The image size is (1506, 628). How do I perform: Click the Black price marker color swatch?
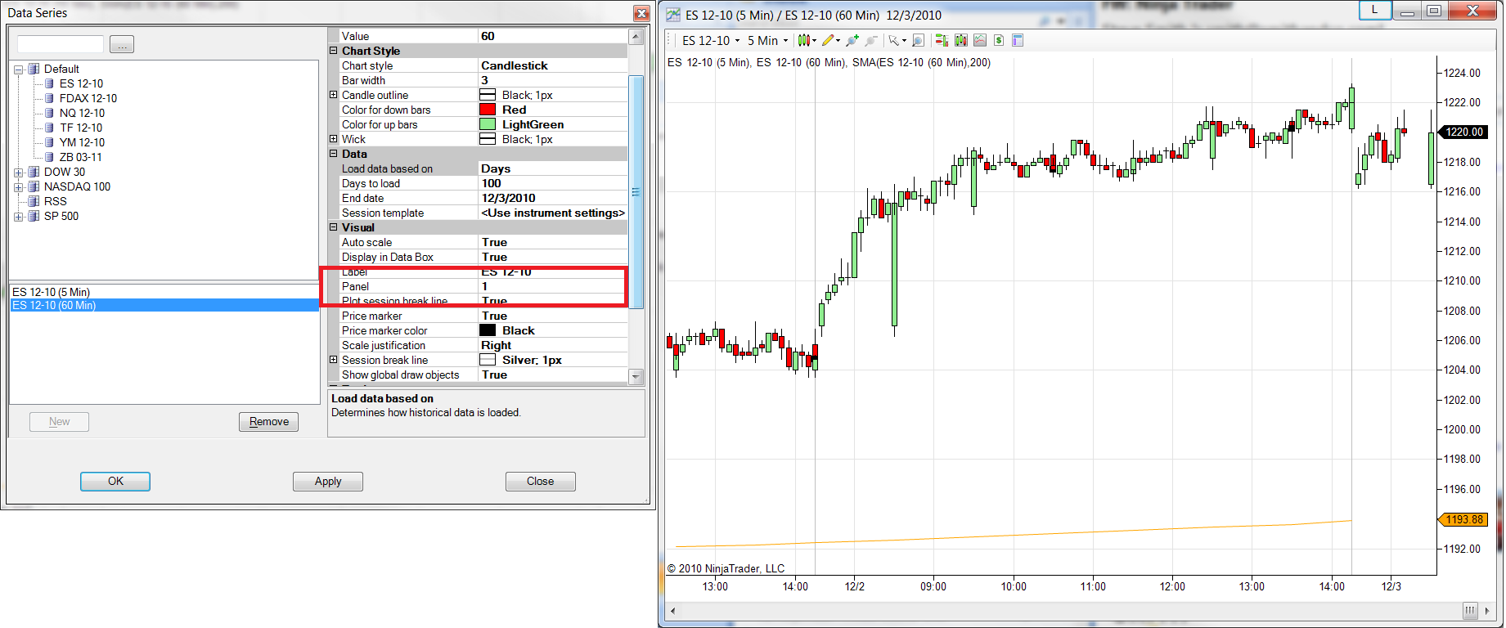[x=488, y=330]
